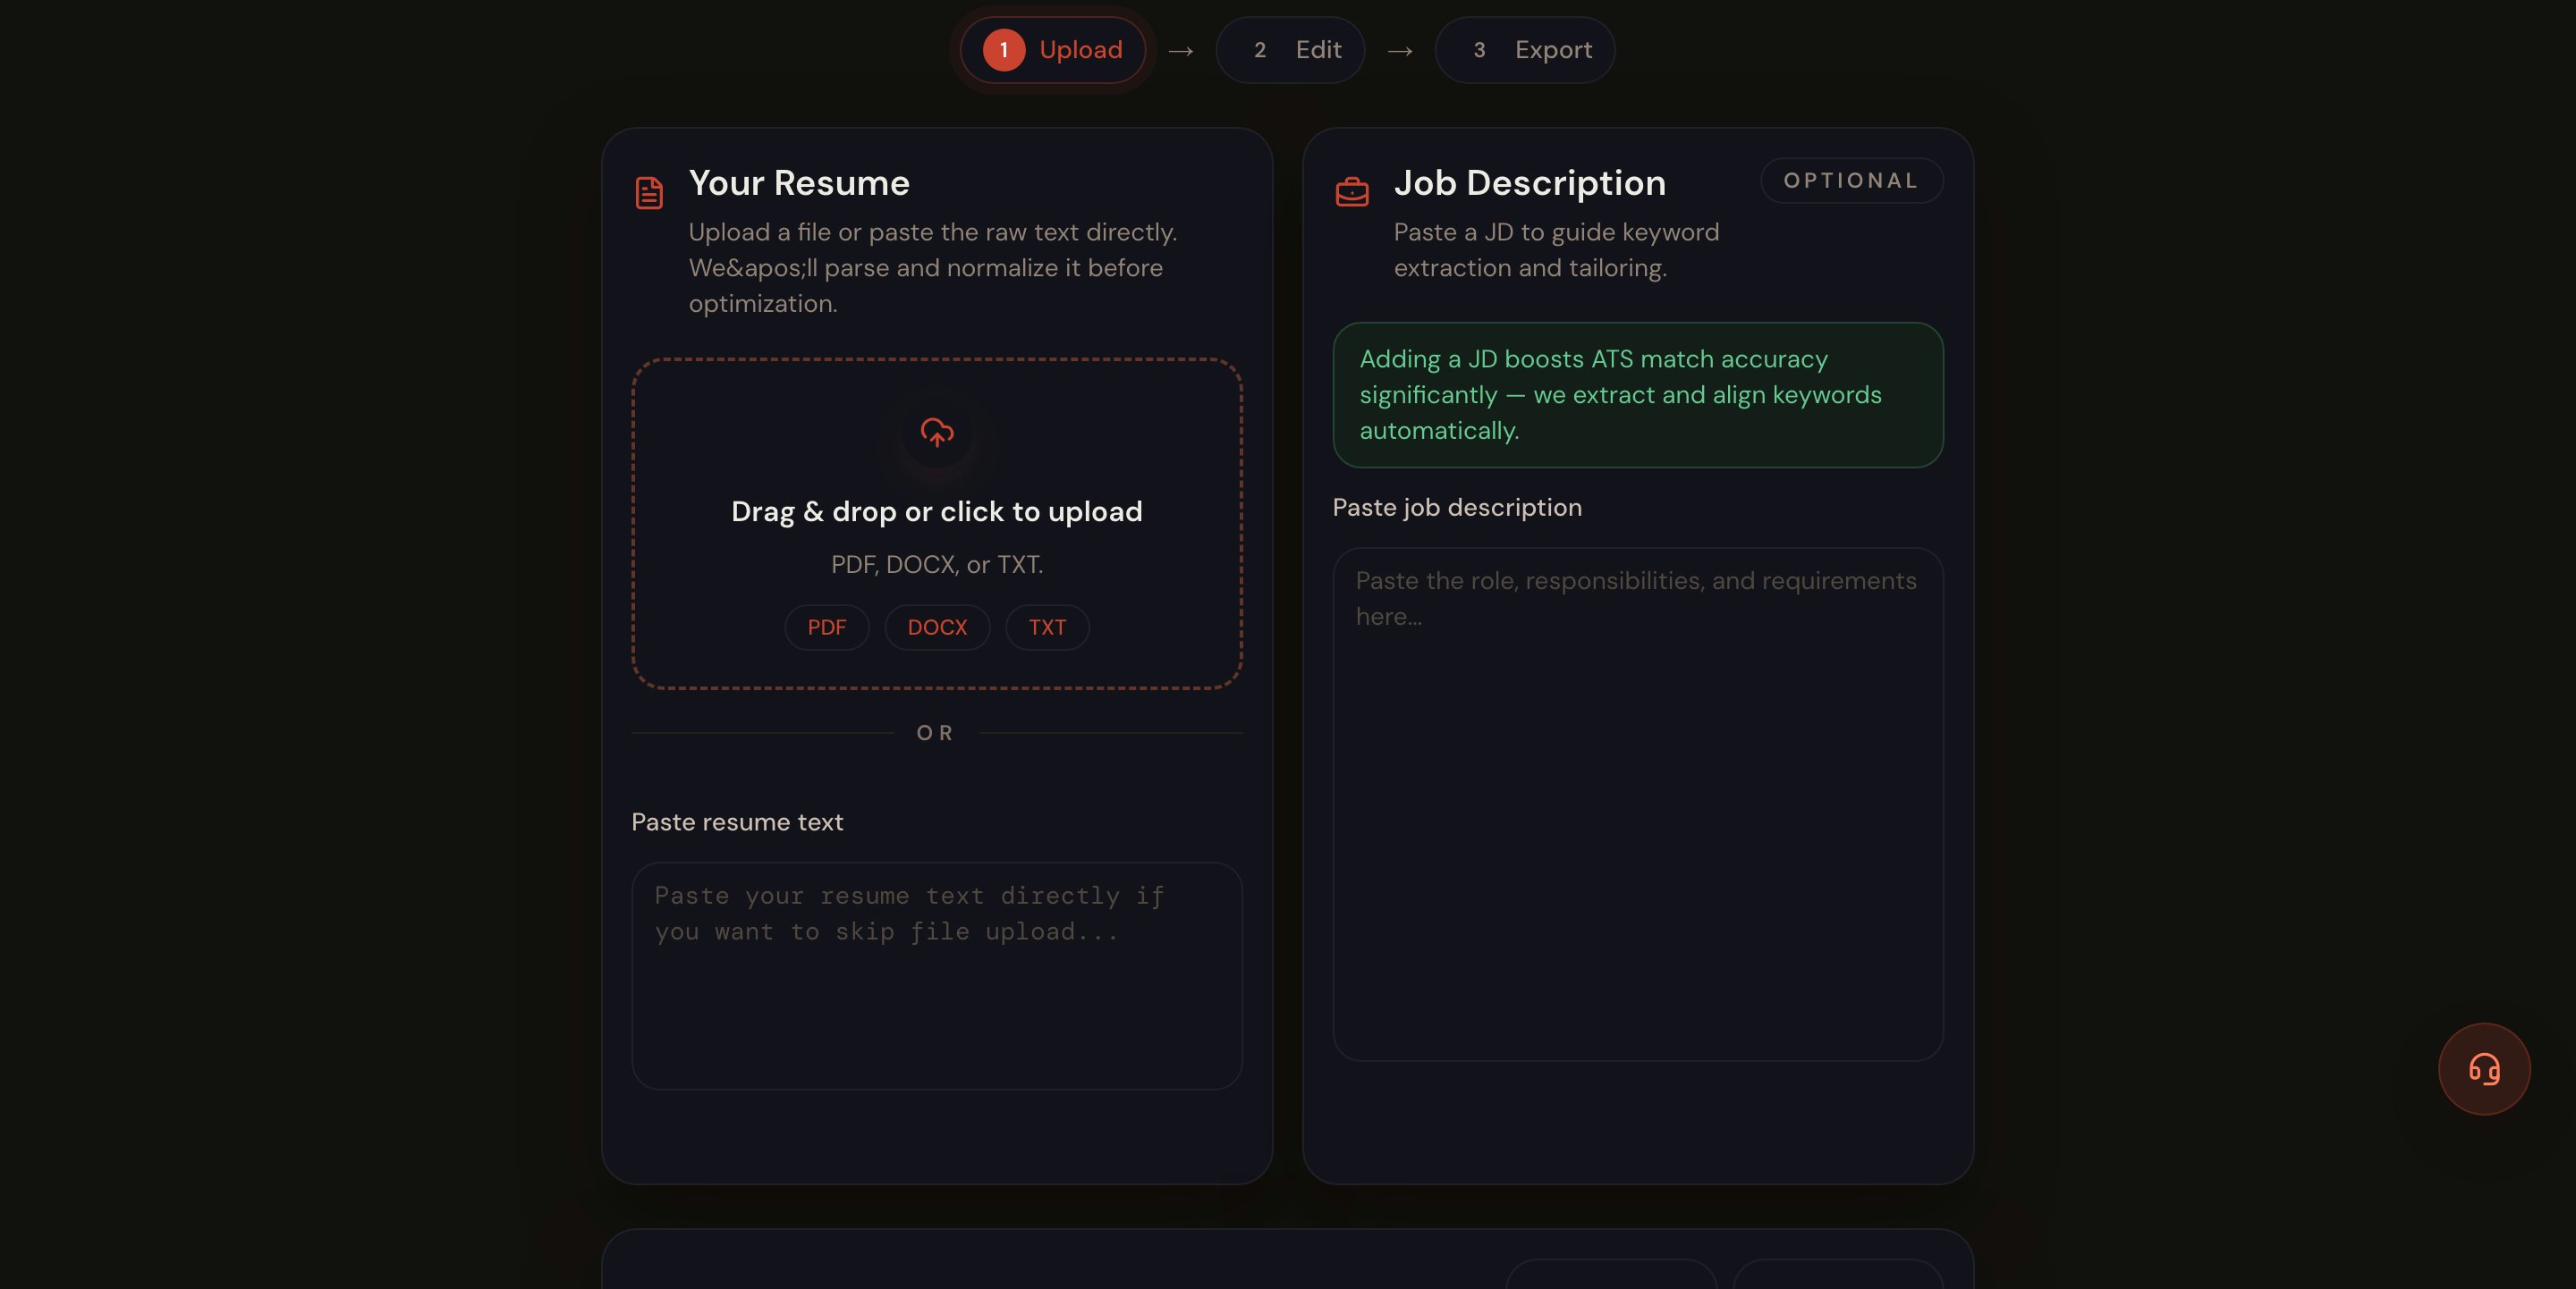Focus the paste resume text field

pyautogui.click(x=936, y=975)
